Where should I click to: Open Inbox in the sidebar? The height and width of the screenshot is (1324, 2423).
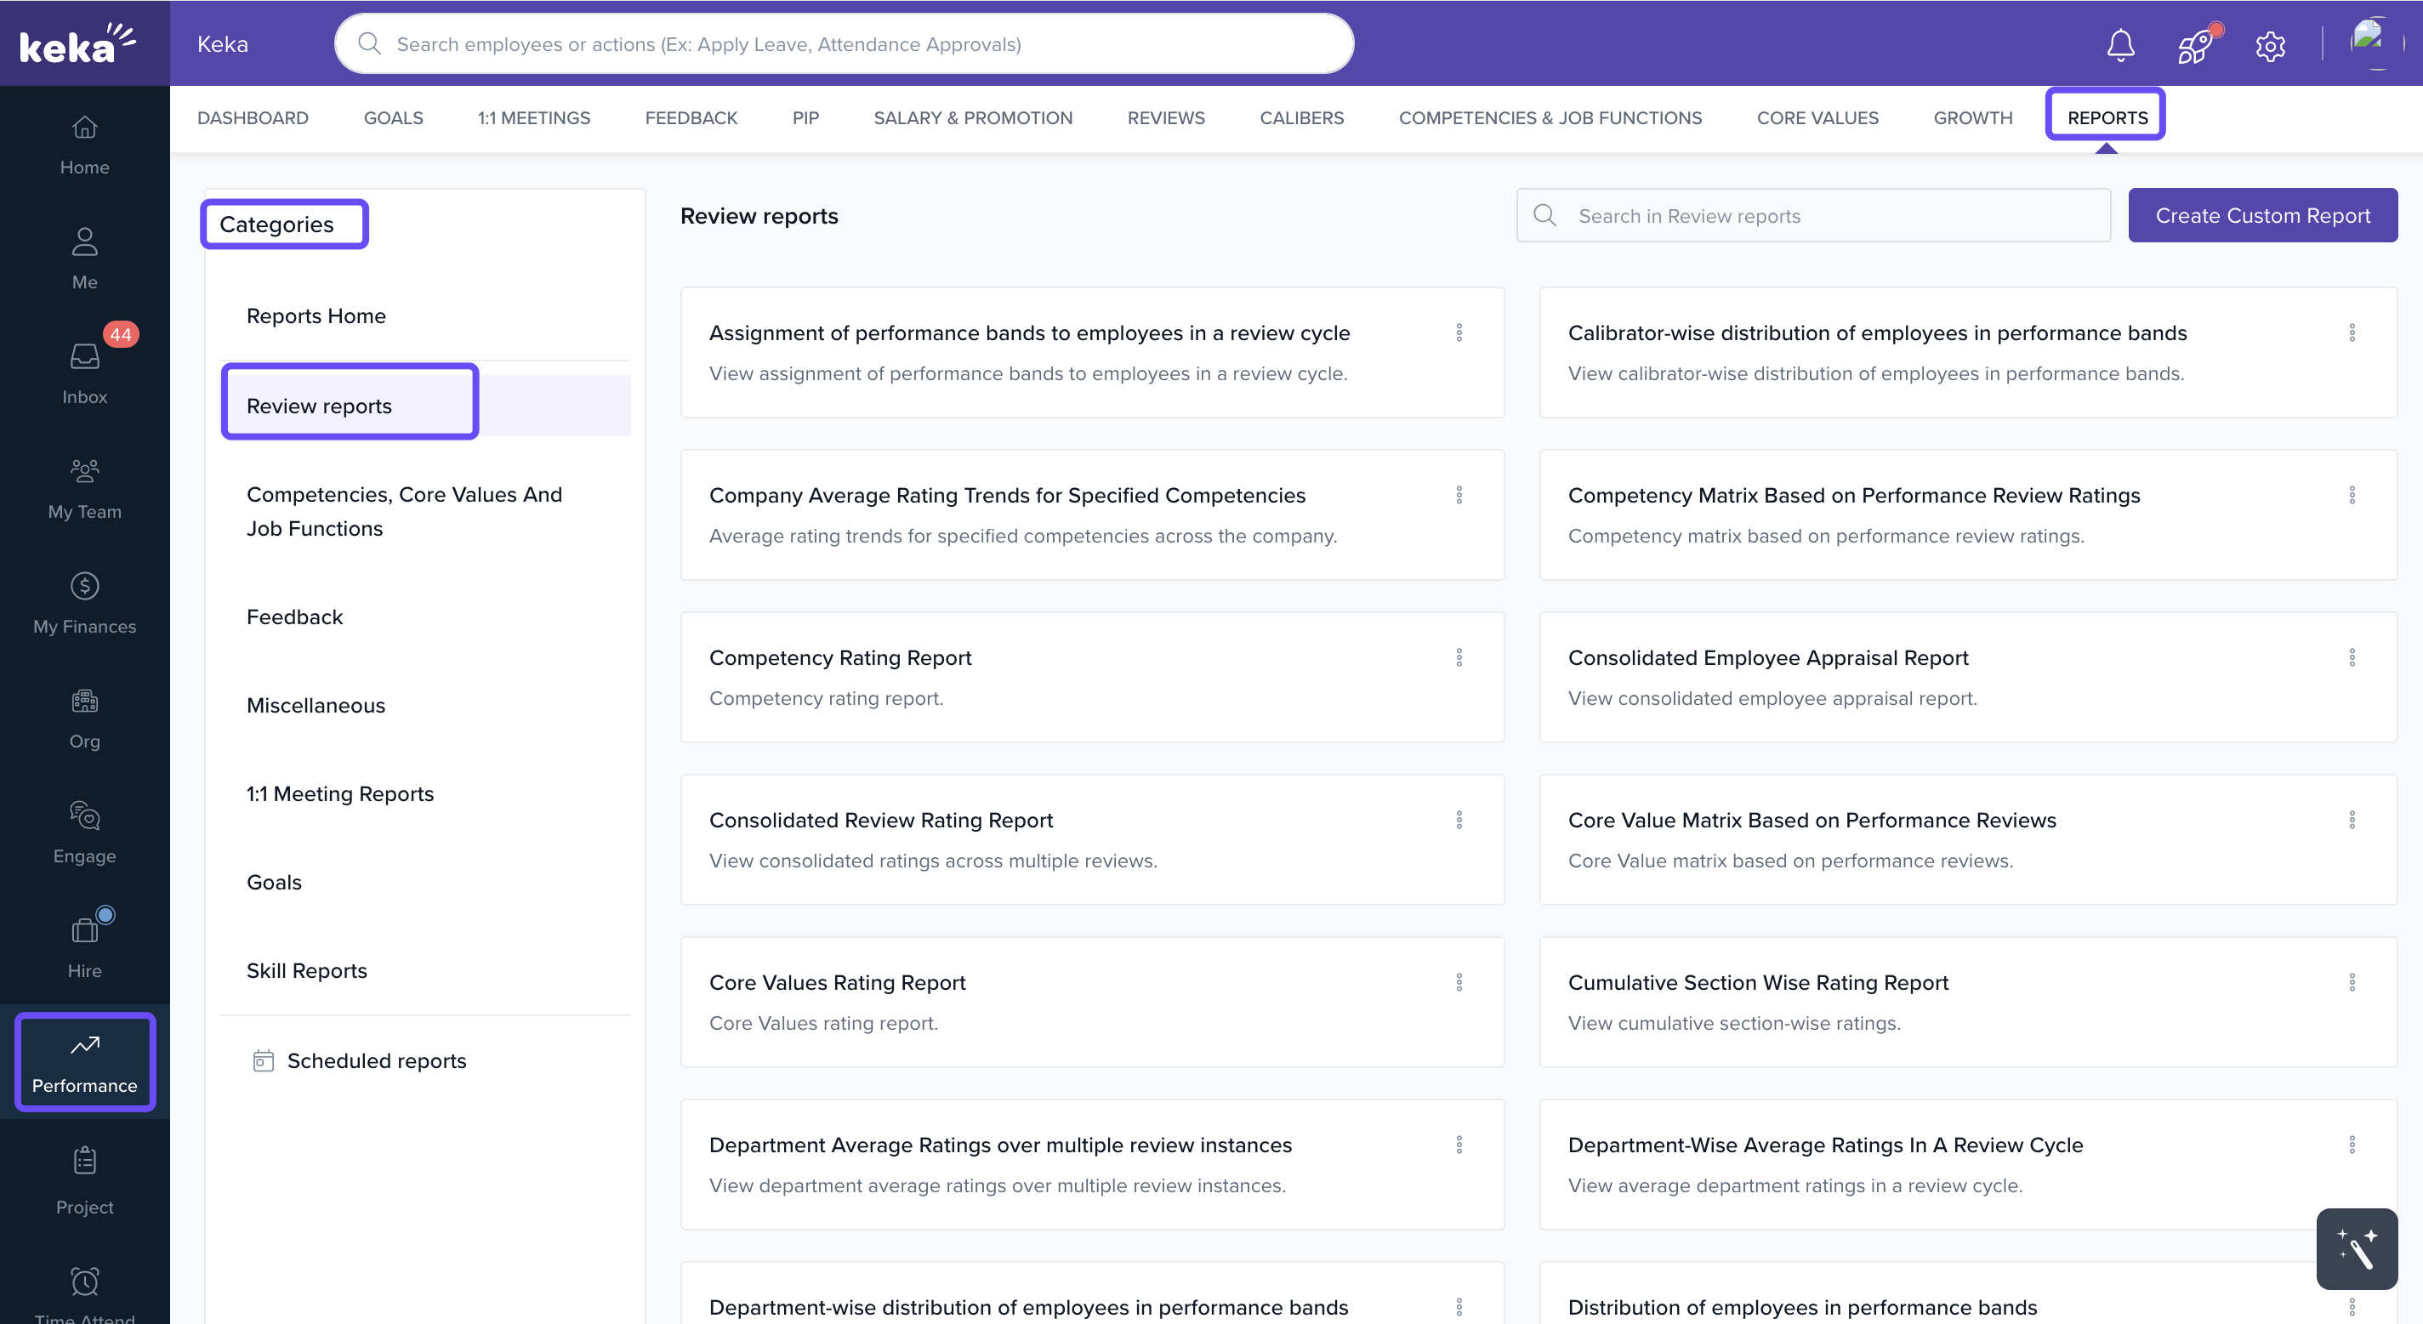(x=85, y=372)
